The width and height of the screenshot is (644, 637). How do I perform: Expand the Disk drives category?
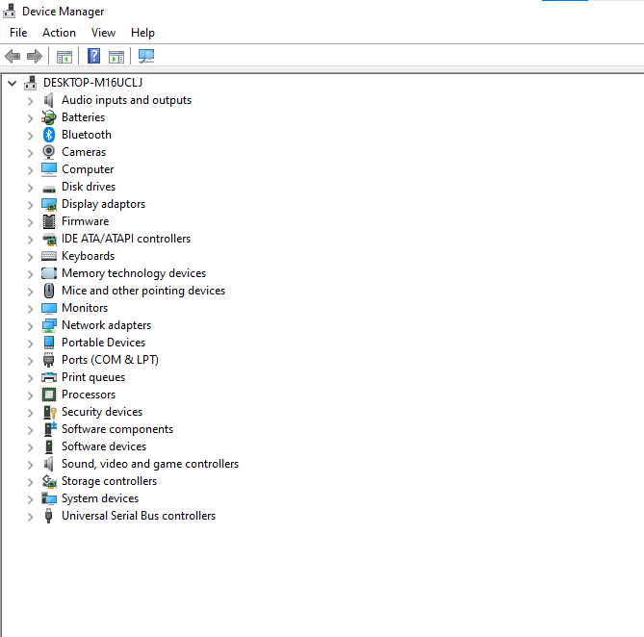30,187
